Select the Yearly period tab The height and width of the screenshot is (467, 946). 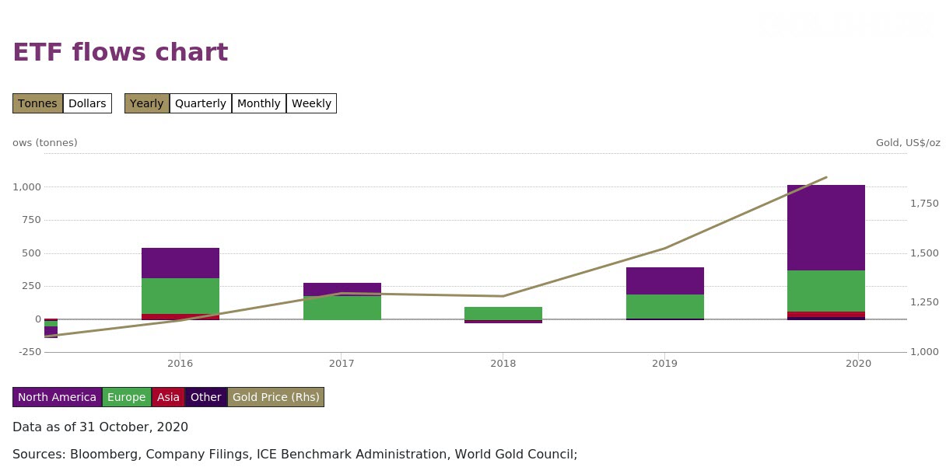point(146,103)
